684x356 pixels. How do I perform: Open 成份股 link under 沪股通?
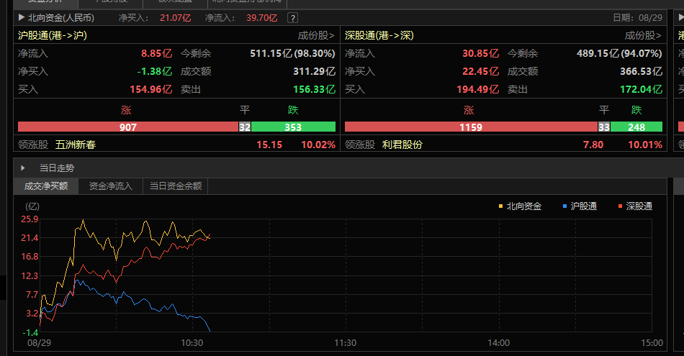point(316,35)
